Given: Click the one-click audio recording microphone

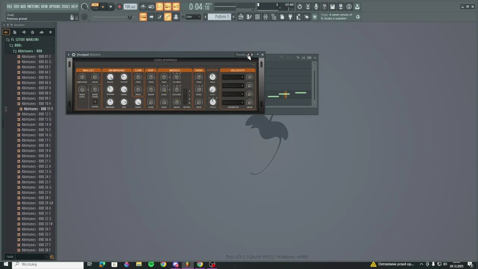Looking at the screenshot, I should (x=316, y=7).
